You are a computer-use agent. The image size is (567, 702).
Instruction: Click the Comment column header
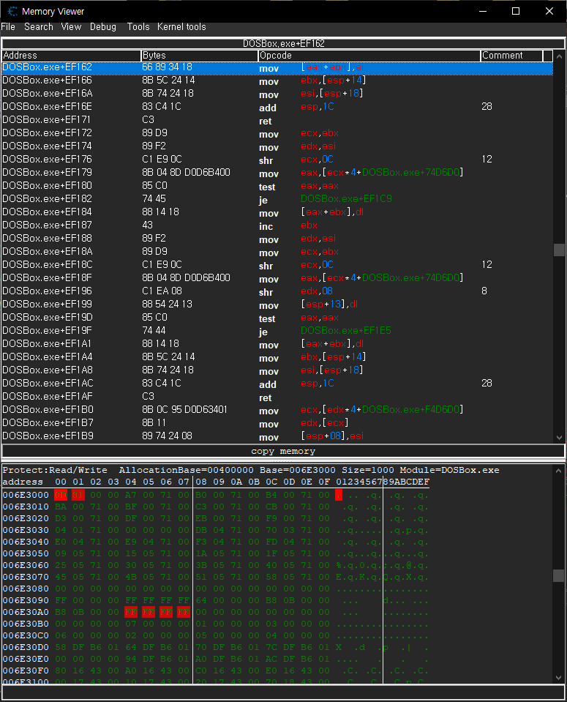pos(512,56)
